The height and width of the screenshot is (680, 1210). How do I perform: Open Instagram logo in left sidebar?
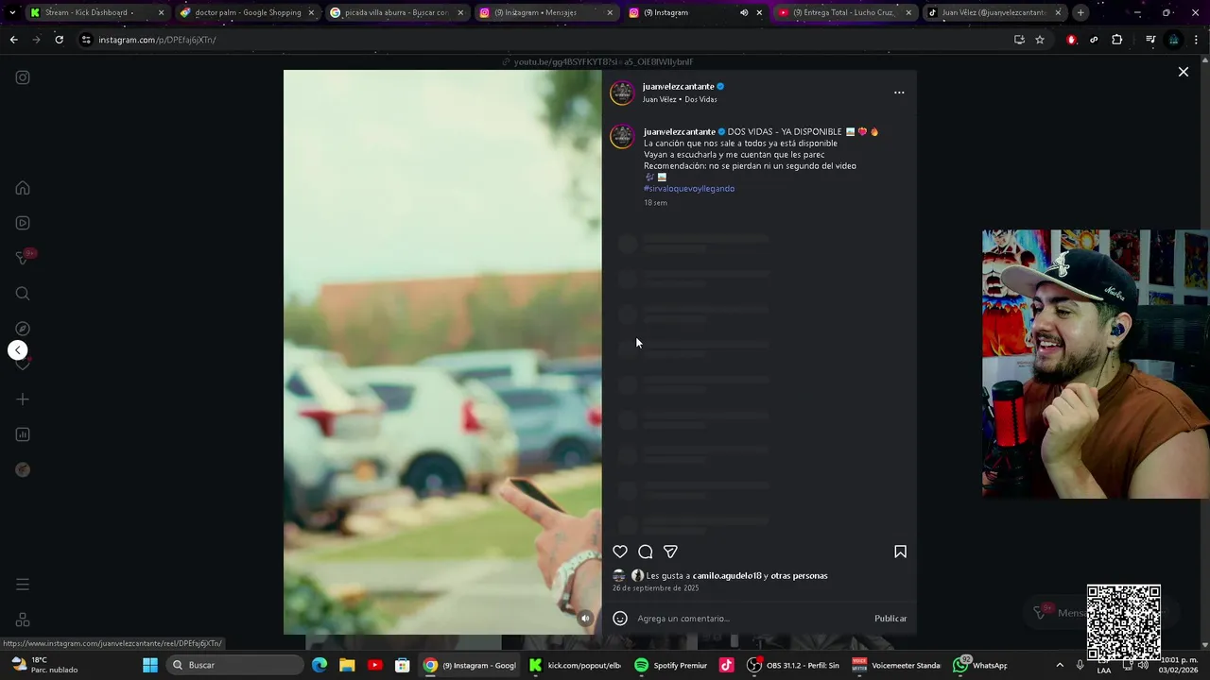pos(23,77)
